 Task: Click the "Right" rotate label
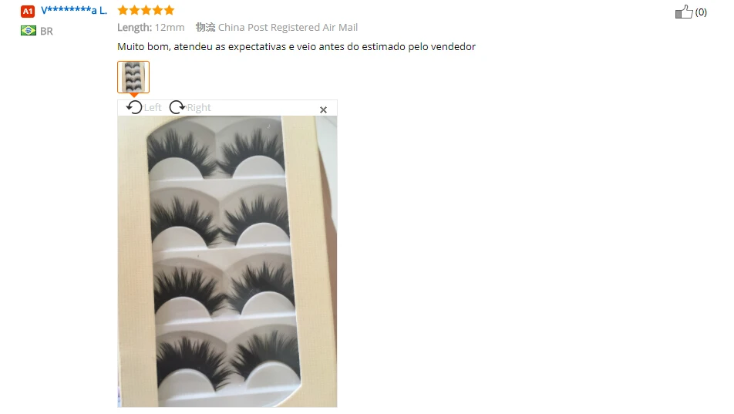pos(199,108)
